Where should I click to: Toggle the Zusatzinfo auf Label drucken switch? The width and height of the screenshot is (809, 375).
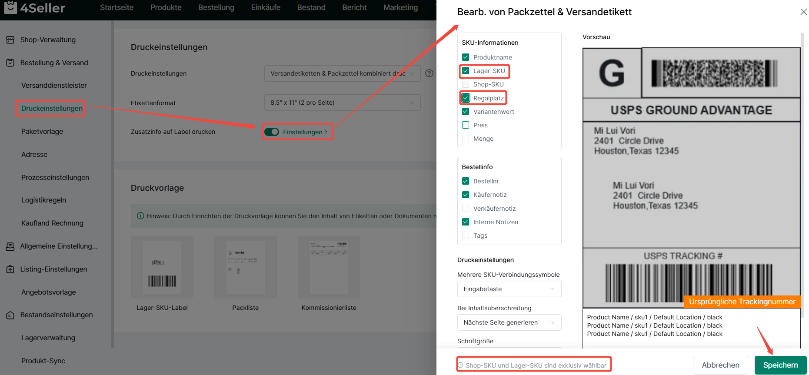coord(272,132)
